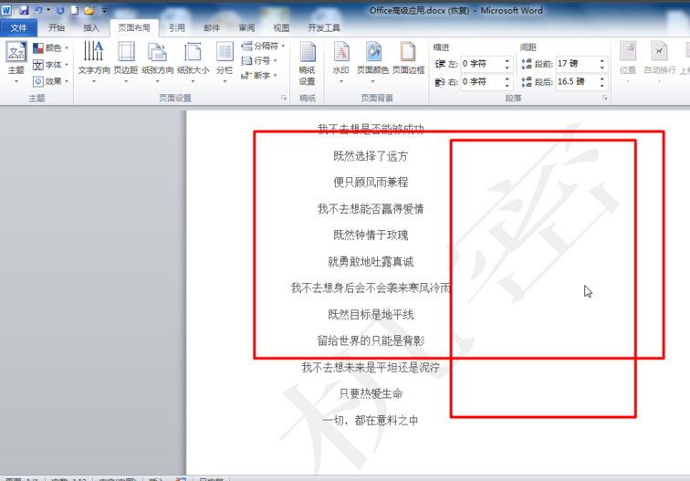Open the 开发工具 tab

pyautogui.click(x=324, y=27)
